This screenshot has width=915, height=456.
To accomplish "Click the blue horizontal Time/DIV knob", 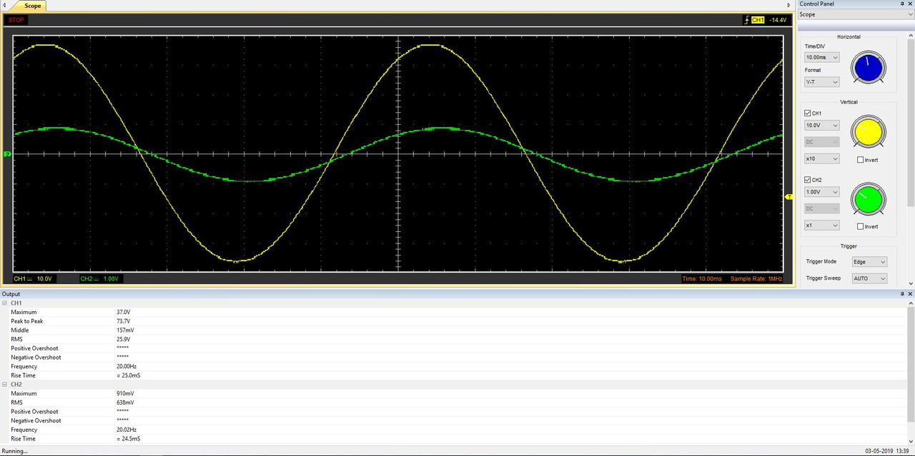I will 868,69.
